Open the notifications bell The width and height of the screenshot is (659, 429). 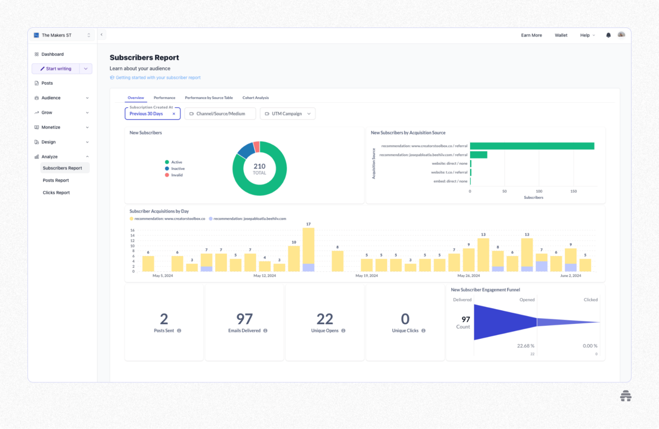coord(608,35)
